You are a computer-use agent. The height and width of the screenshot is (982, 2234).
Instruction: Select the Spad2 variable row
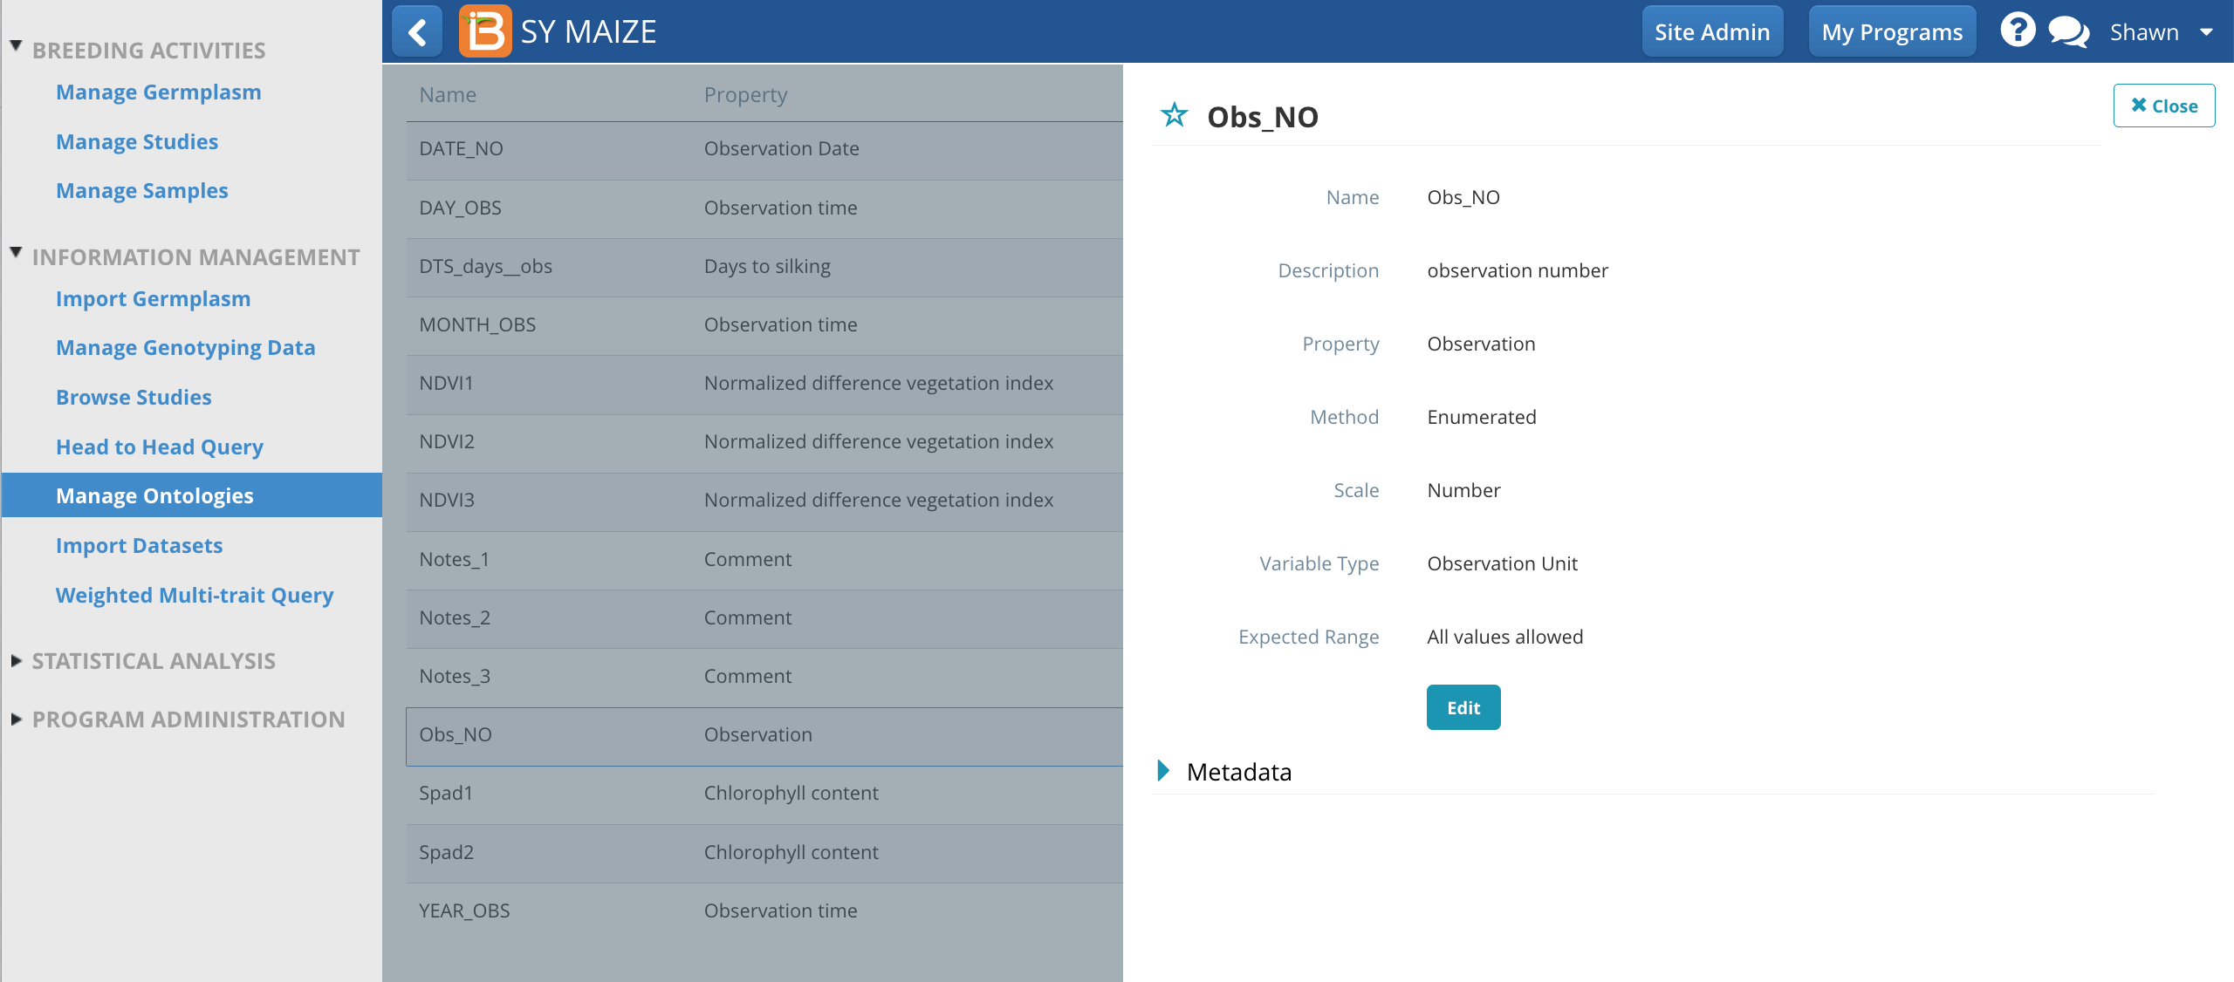point(764,853)
